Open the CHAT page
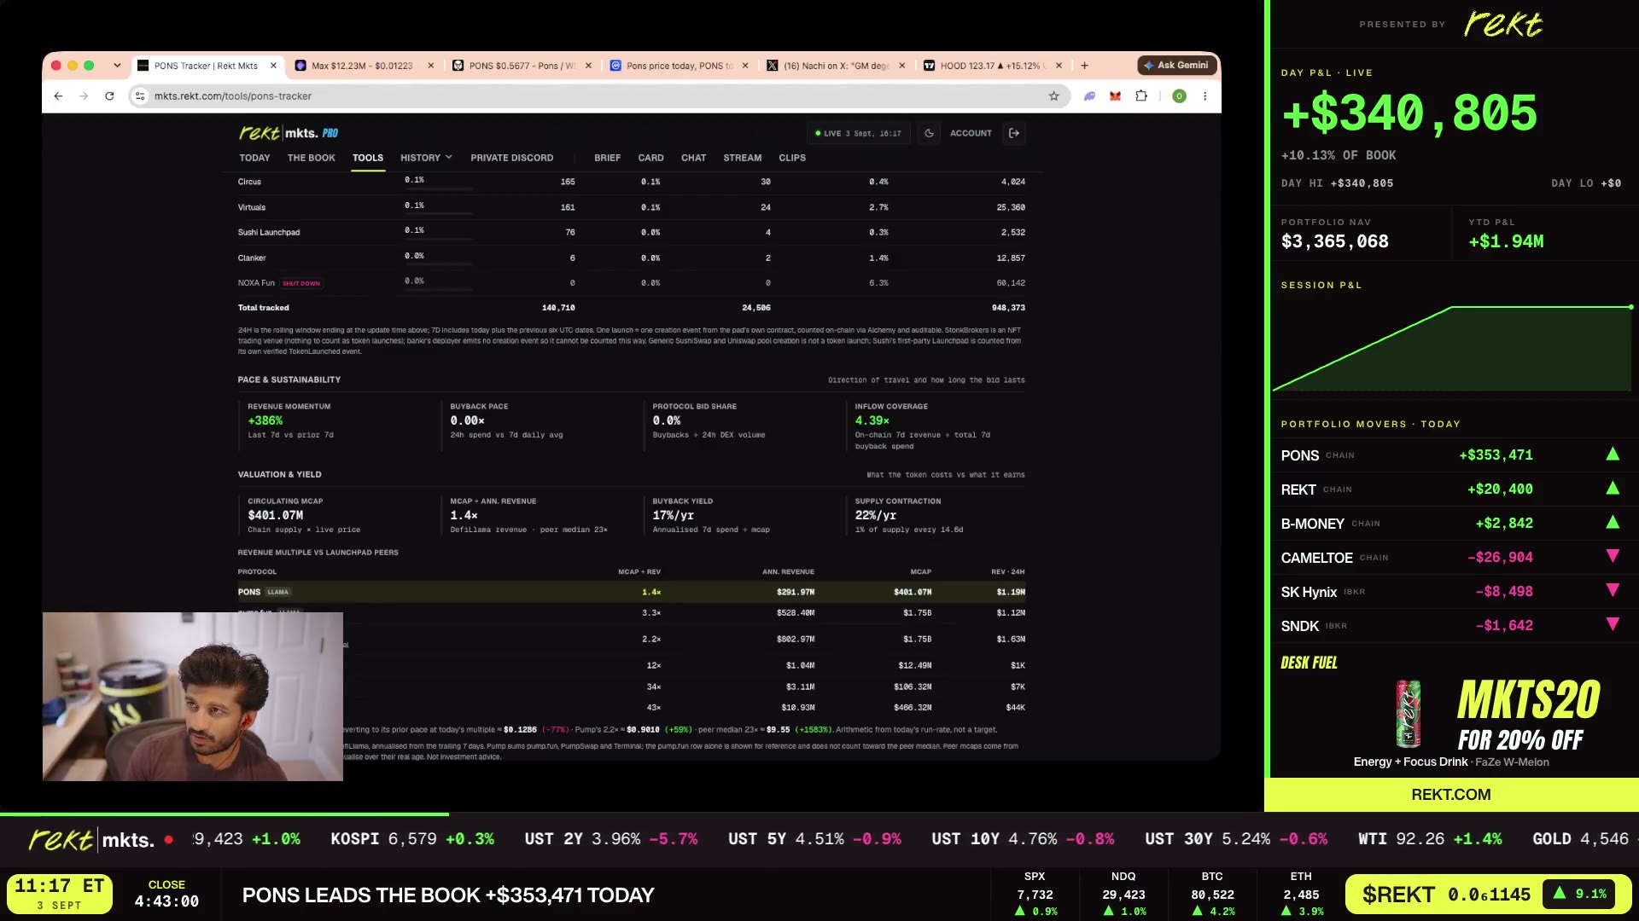The width and height of the screenshot is (1639, 921). [x=693, y=158]
